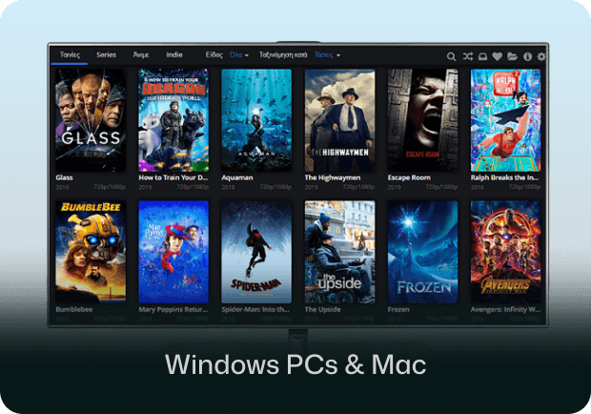Image resolution: width=591 pixels, height=414 pixels.
Task: Click 'Spider-Man: Into th...' title text
Action: 255,310
